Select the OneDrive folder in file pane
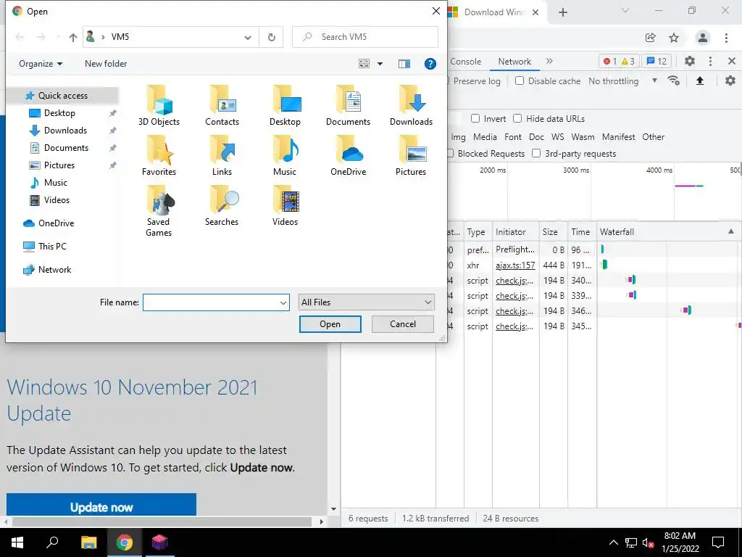The image size is (742, 557). coord(348,155)
